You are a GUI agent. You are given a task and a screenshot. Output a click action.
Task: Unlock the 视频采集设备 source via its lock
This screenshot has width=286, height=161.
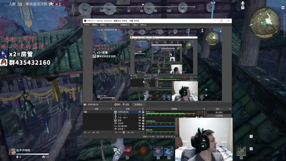[143, 112]
